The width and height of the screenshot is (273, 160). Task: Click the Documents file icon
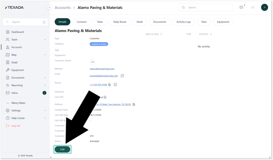coord(8,78)
